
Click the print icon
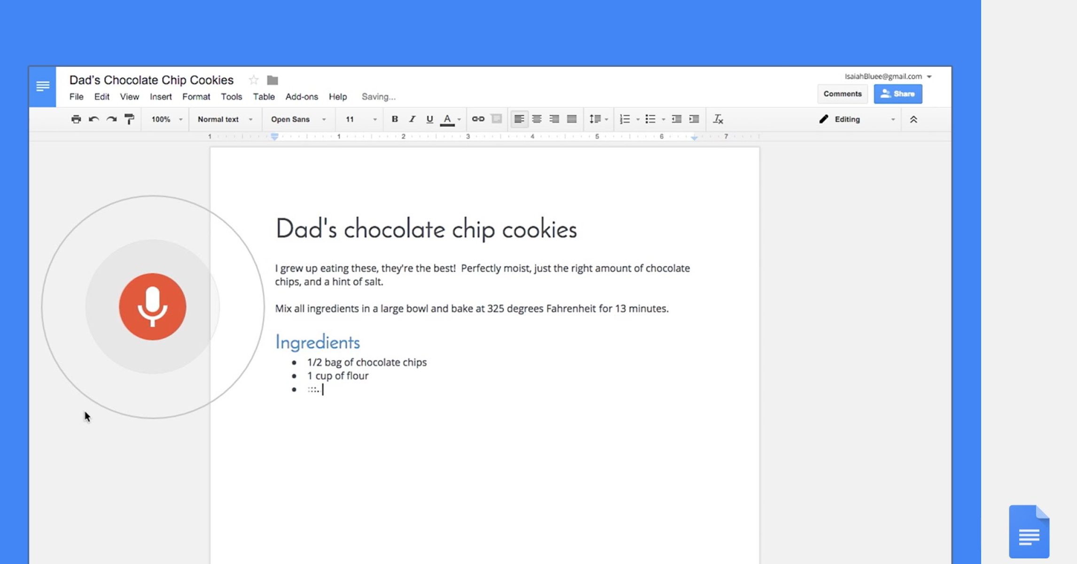pos(76,119)
